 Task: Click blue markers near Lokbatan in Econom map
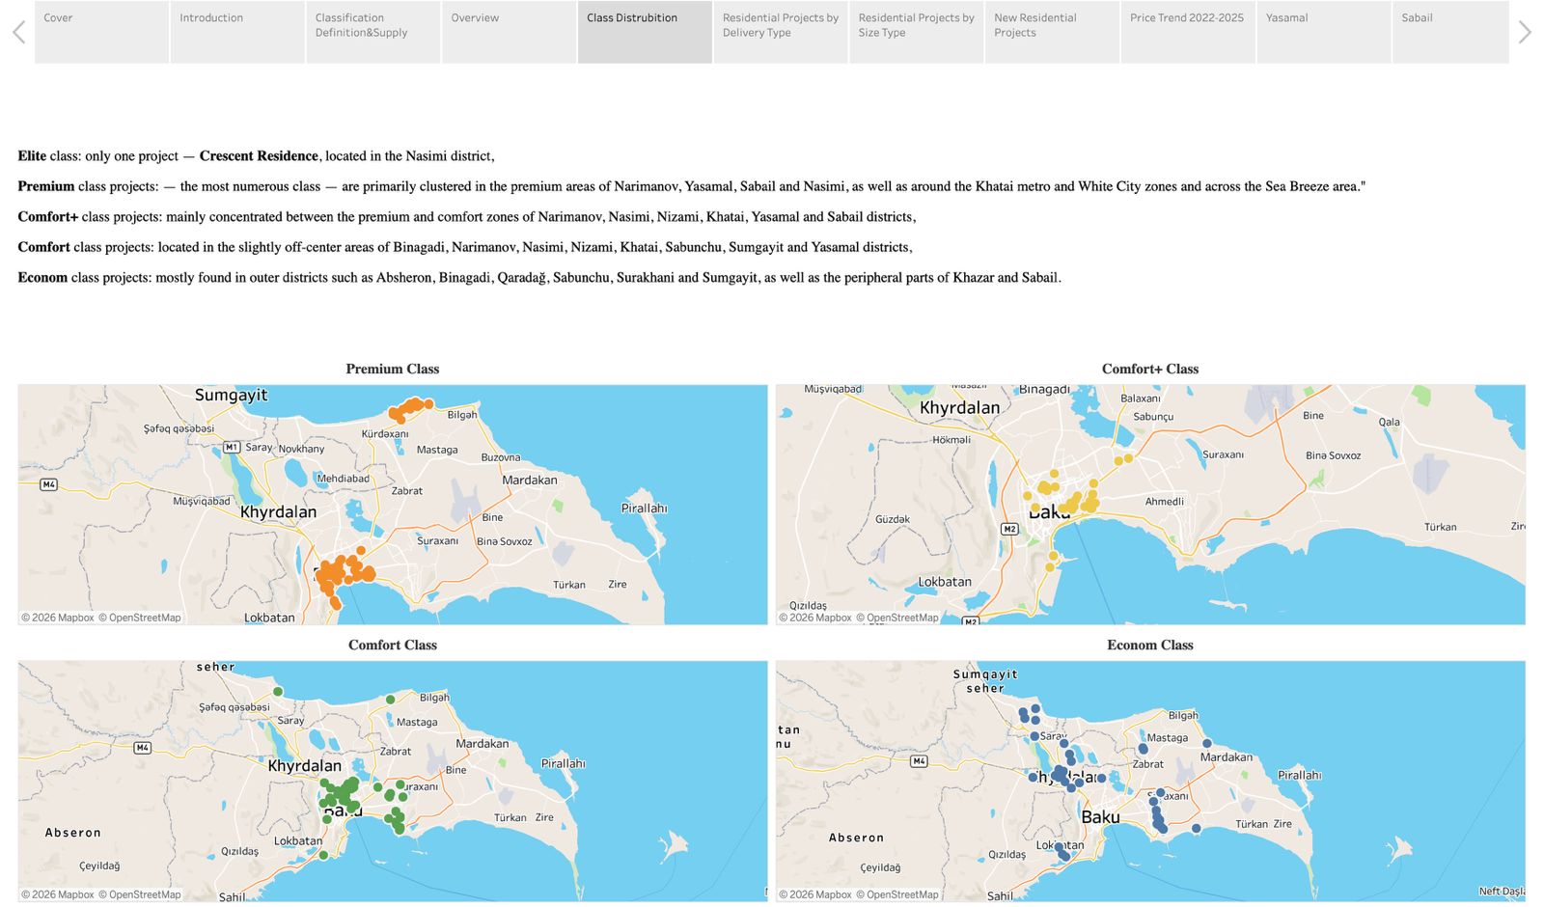tap(1061, 851)
